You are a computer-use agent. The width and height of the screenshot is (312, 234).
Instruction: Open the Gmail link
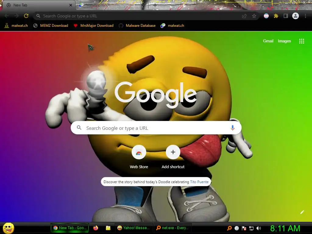tap(268, 41)
